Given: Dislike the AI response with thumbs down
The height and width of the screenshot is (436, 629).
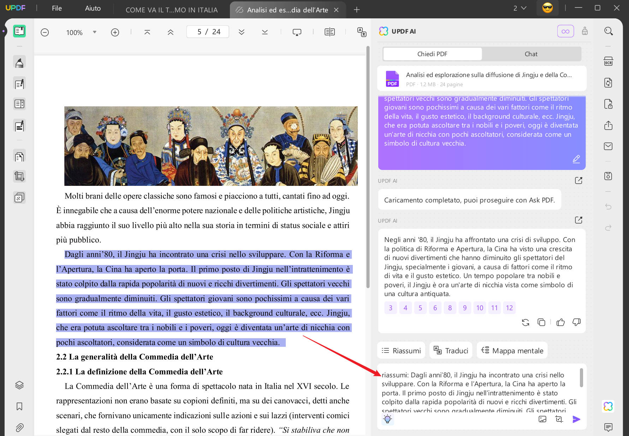Looking at the screenshot, I should tap(576, 322).
